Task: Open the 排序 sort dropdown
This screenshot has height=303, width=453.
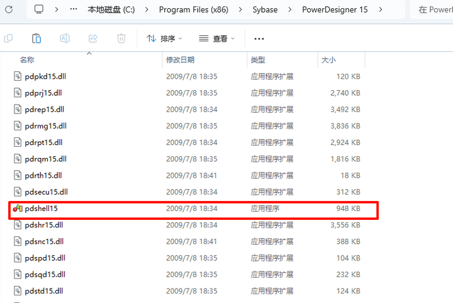Action: point(164,38)
